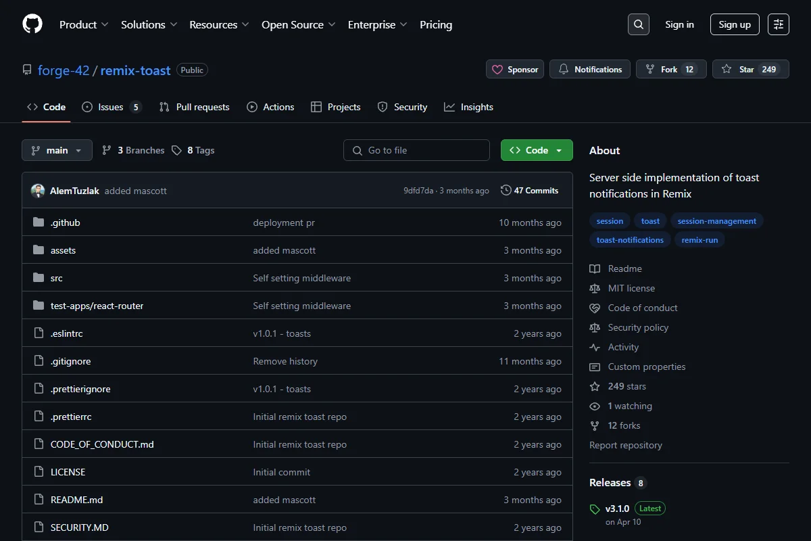Switch to the Issues tab
The height and width of the screenshot is (541, 811).
point(112,107)
